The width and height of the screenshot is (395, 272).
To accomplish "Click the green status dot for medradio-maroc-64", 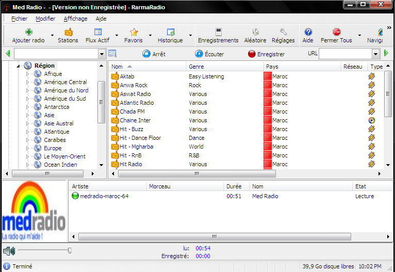I will (75, 196).
